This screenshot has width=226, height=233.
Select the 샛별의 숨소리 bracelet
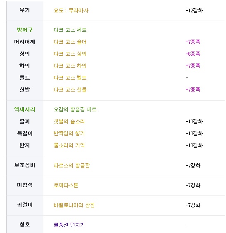coord(69,121)
